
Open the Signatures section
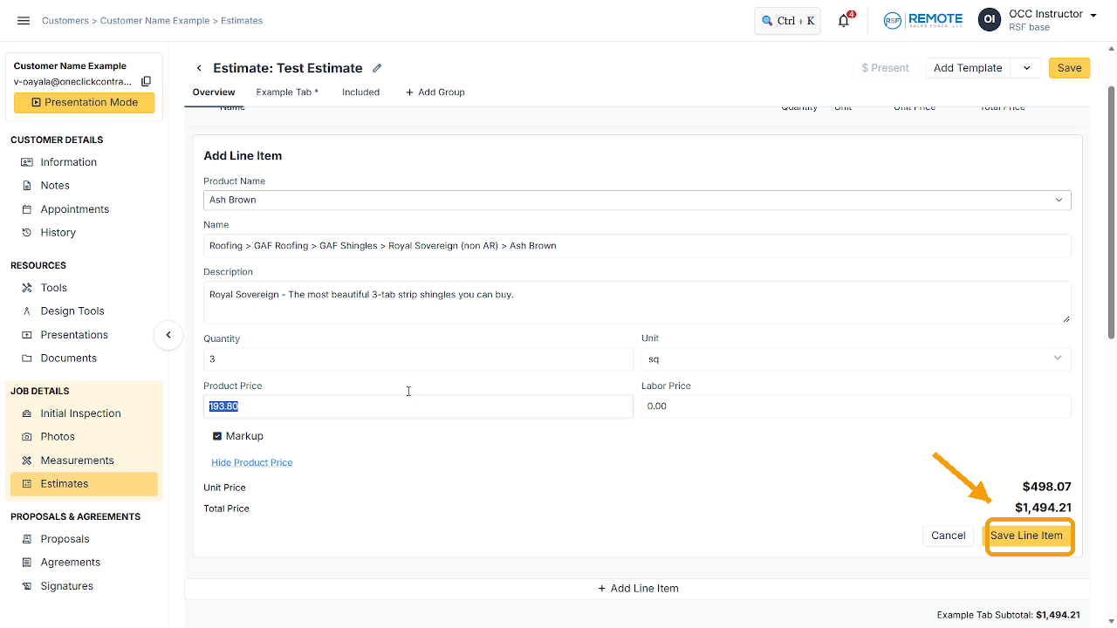coord(66,586)
